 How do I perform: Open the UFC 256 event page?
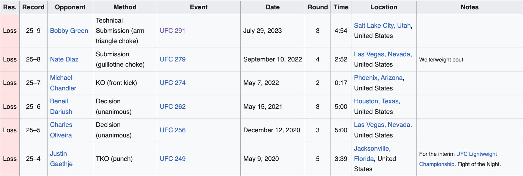tap(173, 130)
